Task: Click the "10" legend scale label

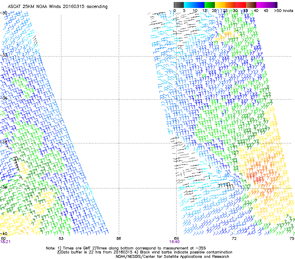Action: [195, 11]
